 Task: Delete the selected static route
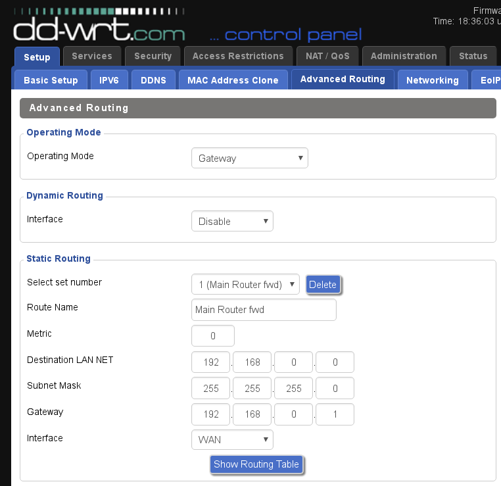[x=323, y=285]
